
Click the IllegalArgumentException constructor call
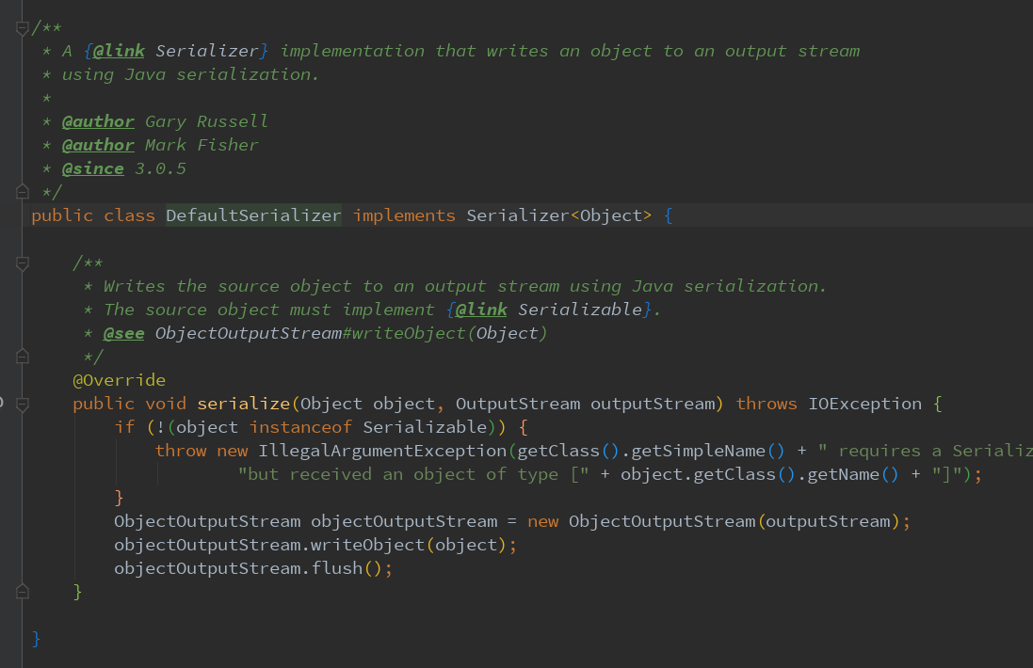point(382,451)
